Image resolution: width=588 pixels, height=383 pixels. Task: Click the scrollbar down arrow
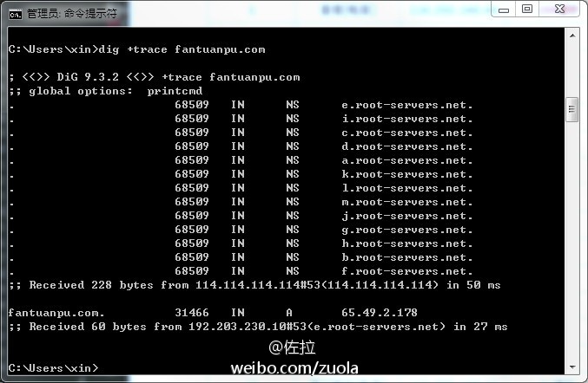point(572,367)
